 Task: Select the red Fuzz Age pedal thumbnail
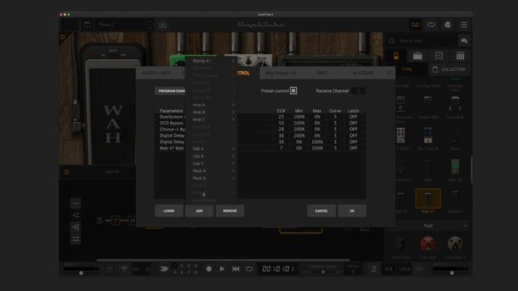428,244
